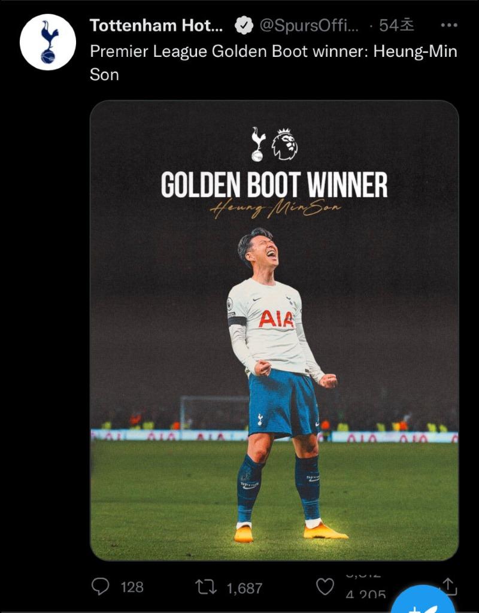The image size is (479, 613).
Task: Click the Tottenham cockerel logo in the image
Action: pyautogui.click(x=257, y=144)
